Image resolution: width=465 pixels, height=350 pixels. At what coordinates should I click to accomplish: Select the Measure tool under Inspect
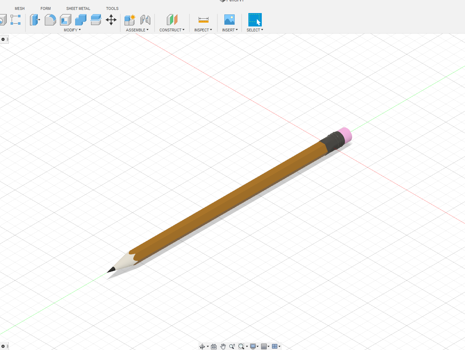coord(203,20)
